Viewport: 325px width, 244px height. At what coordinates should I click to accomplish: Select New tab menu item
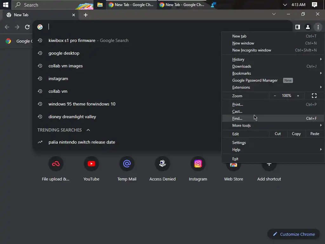(x=273, y=36)
